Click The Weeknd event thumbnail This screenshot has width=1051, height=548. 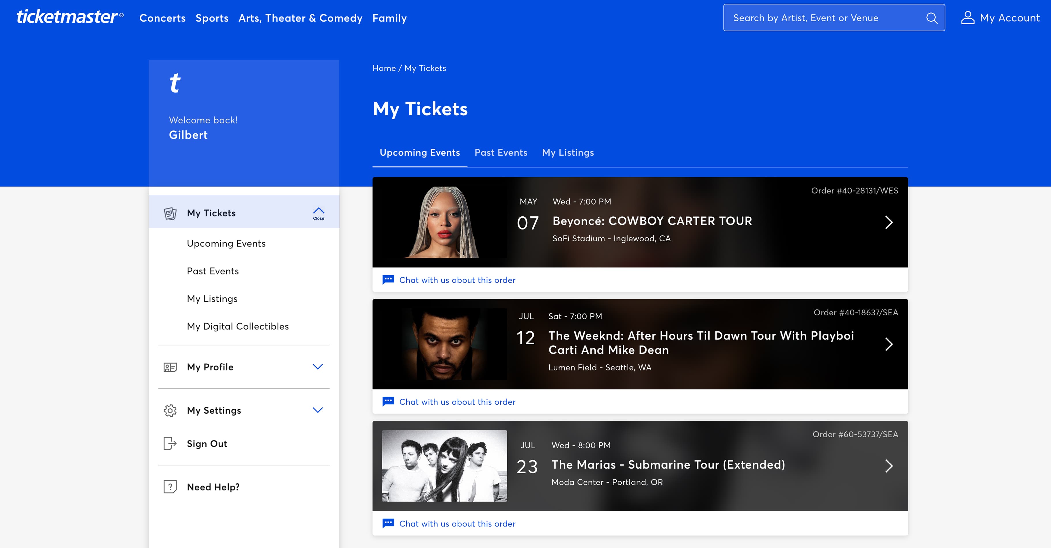[444, 344]
